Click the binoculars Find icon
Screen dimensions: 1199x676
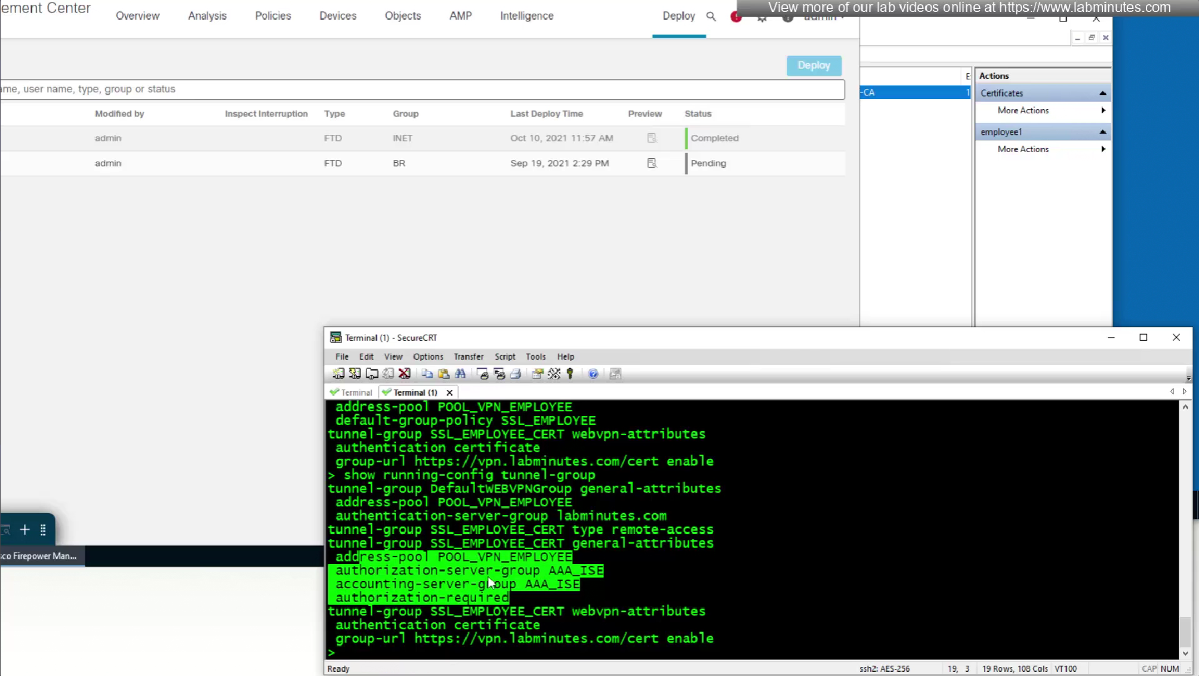tap(460, 374)
